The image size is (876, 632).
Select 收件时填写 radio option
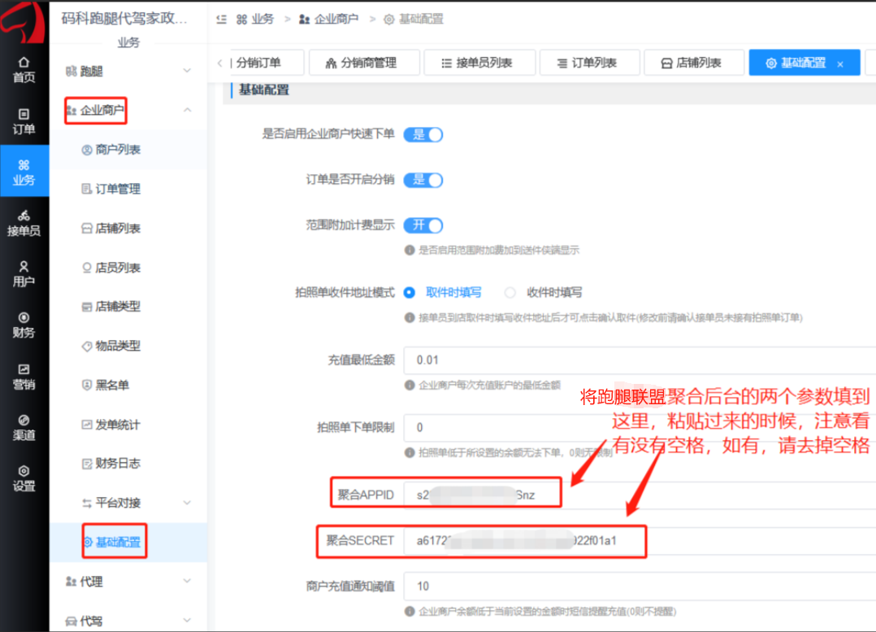click(510, 293)
